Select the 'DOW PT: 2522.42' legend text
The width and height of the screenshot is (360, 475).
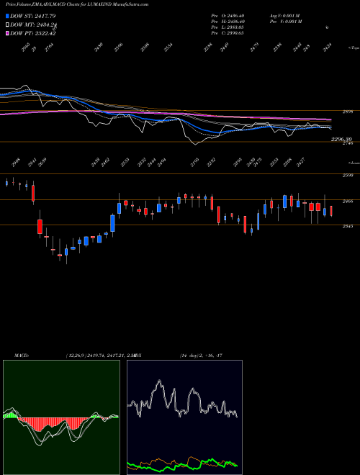click(x=32, y=33)
